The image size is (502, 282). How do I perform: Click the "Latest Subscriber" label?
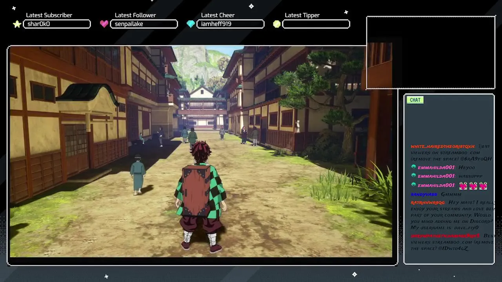point(49,15)
